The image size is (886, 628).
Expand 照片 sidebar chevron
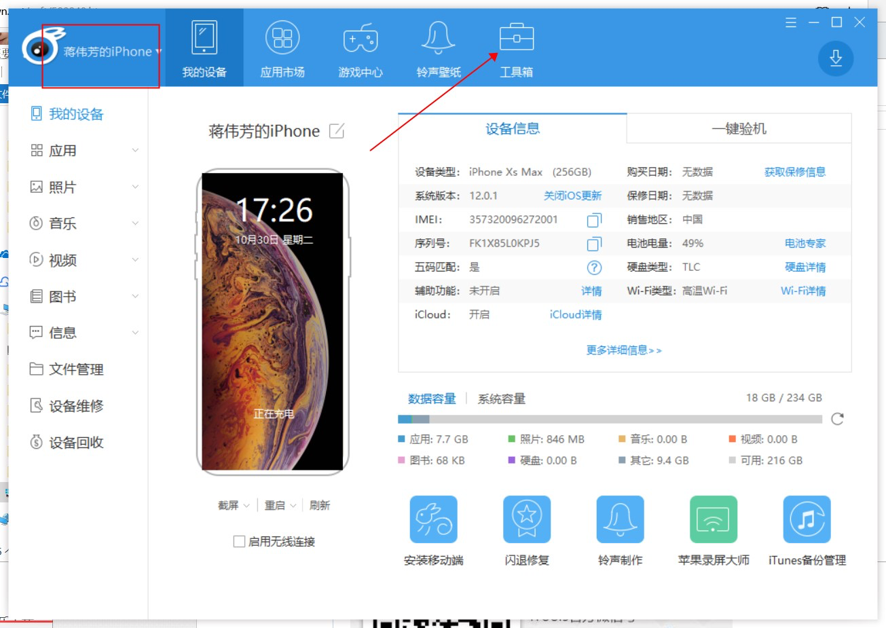point(135,187)
